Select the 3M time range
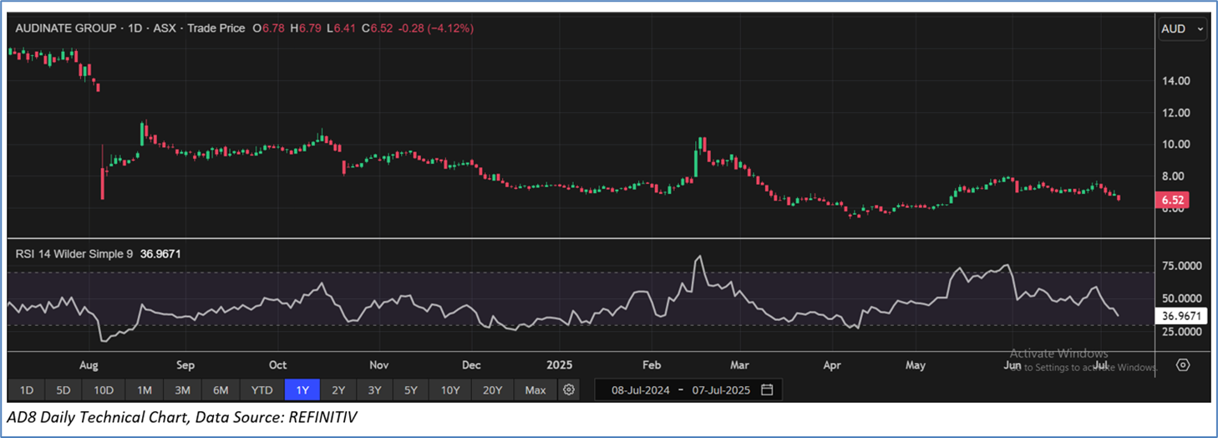This screenshot has width=1218, height=438. point(183,390)
